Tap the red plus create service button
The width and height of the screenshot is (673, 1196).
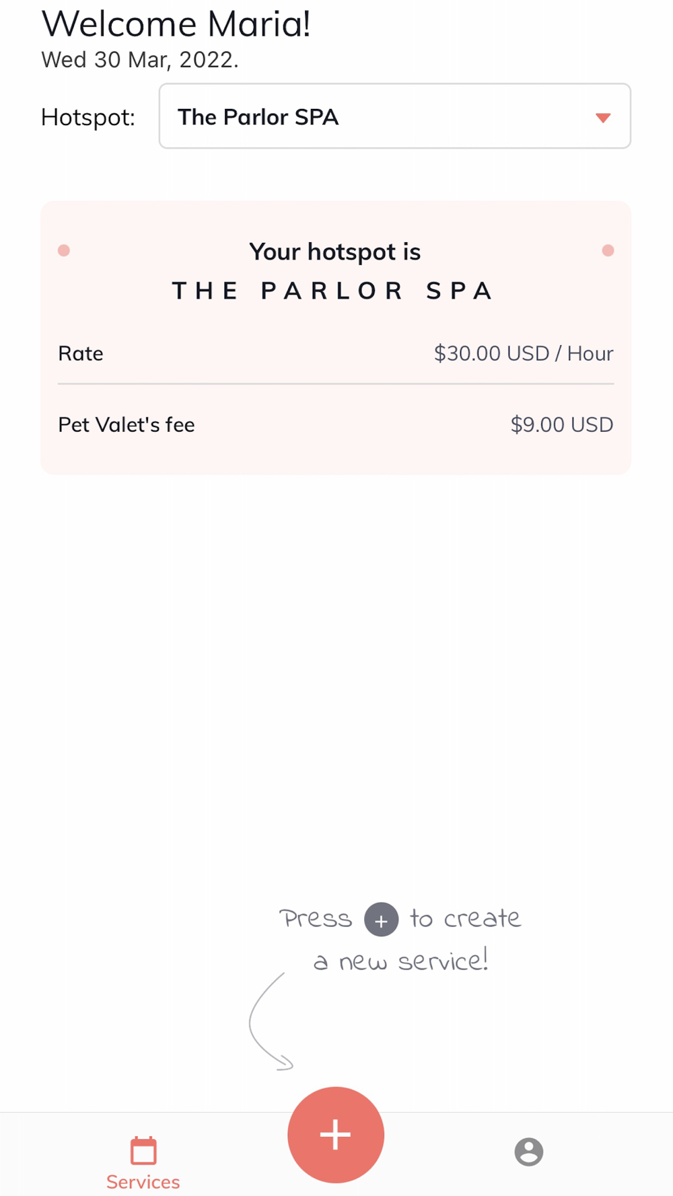click(x=336, y=1135)
